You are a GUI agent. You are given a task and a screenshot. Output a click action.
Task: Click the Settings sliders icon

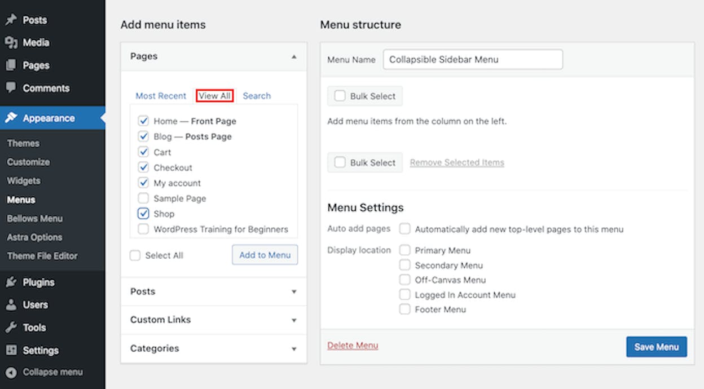click(x=11, y=350)
